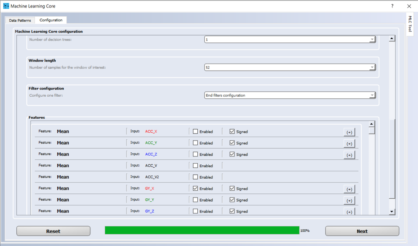418x246 pixels.
Task: Open the number of decision trees dropdown
Action: pos(290,39)
